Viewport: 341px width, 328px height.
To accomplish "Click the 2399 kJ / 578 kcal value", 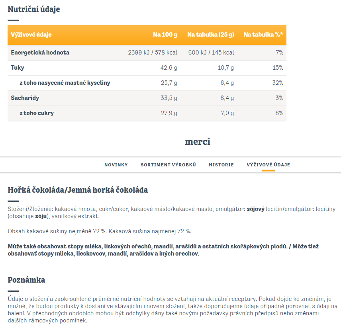I will coord(153,53).
